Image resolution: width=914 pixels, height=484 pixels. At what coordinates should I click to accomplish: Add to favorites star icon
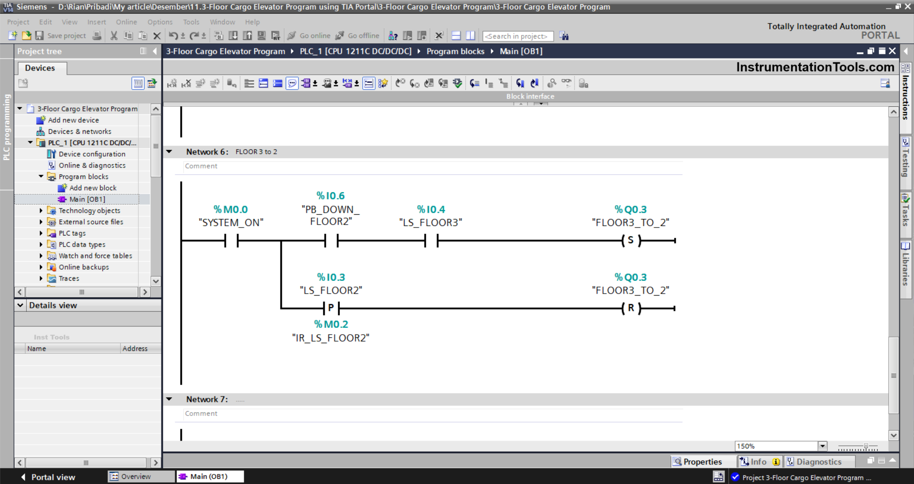[x=383, y=83]
